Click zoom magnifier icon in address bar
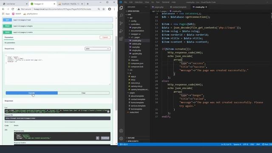The image size is (272, 153). click(99, 9)
